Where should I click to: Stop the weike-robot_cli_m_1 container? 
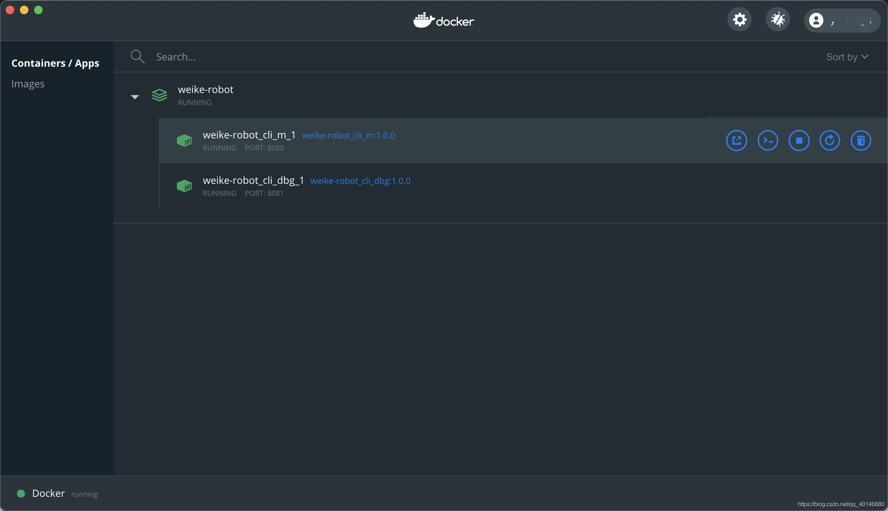point(799,141)
